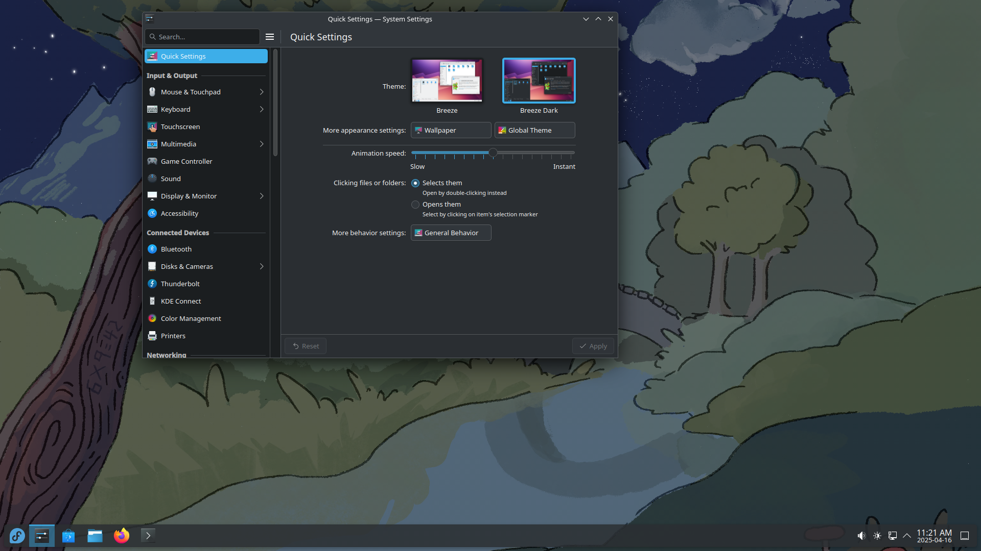The height and width of the screenshot is (551, 981).
Task: Click the Accessibility icon in sidebar
Action: click(152, 213)
